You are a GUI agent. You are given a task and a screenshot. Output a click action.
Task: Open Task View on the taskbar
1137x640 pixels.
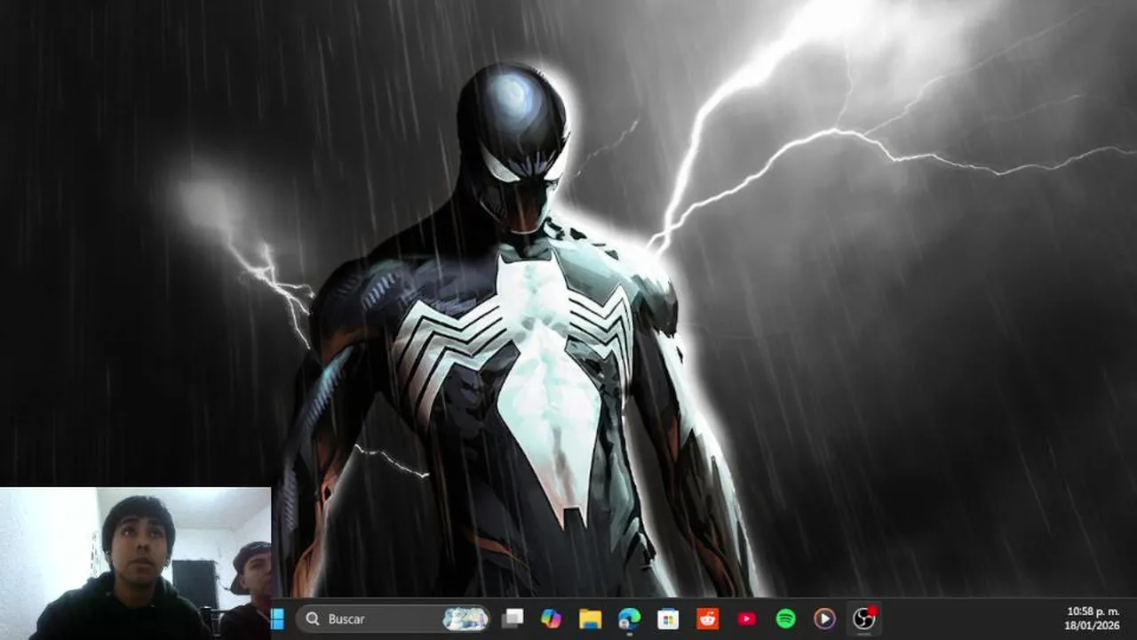click(513, 619)
